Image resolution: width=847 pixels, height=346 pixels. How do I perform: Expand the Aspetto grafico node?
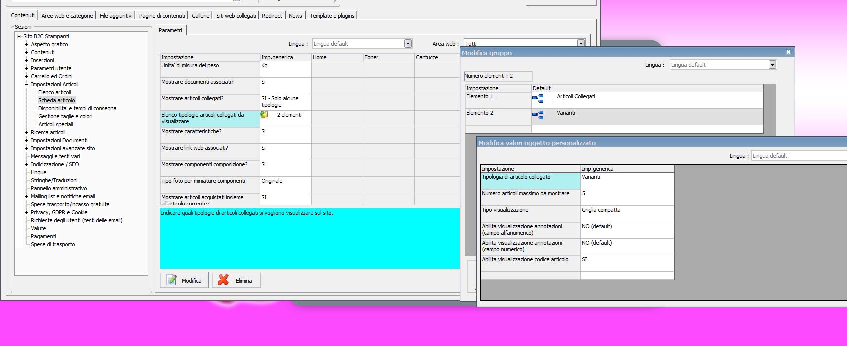pos(27,44)
